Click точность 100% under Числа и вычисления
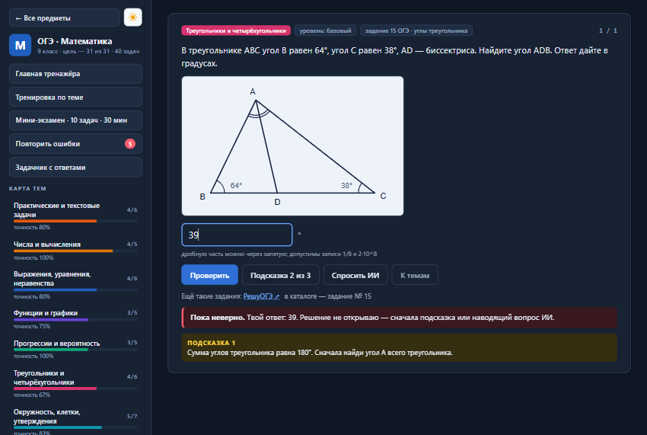The height and width of the screenshot is (435, 647). click(33, 257)
